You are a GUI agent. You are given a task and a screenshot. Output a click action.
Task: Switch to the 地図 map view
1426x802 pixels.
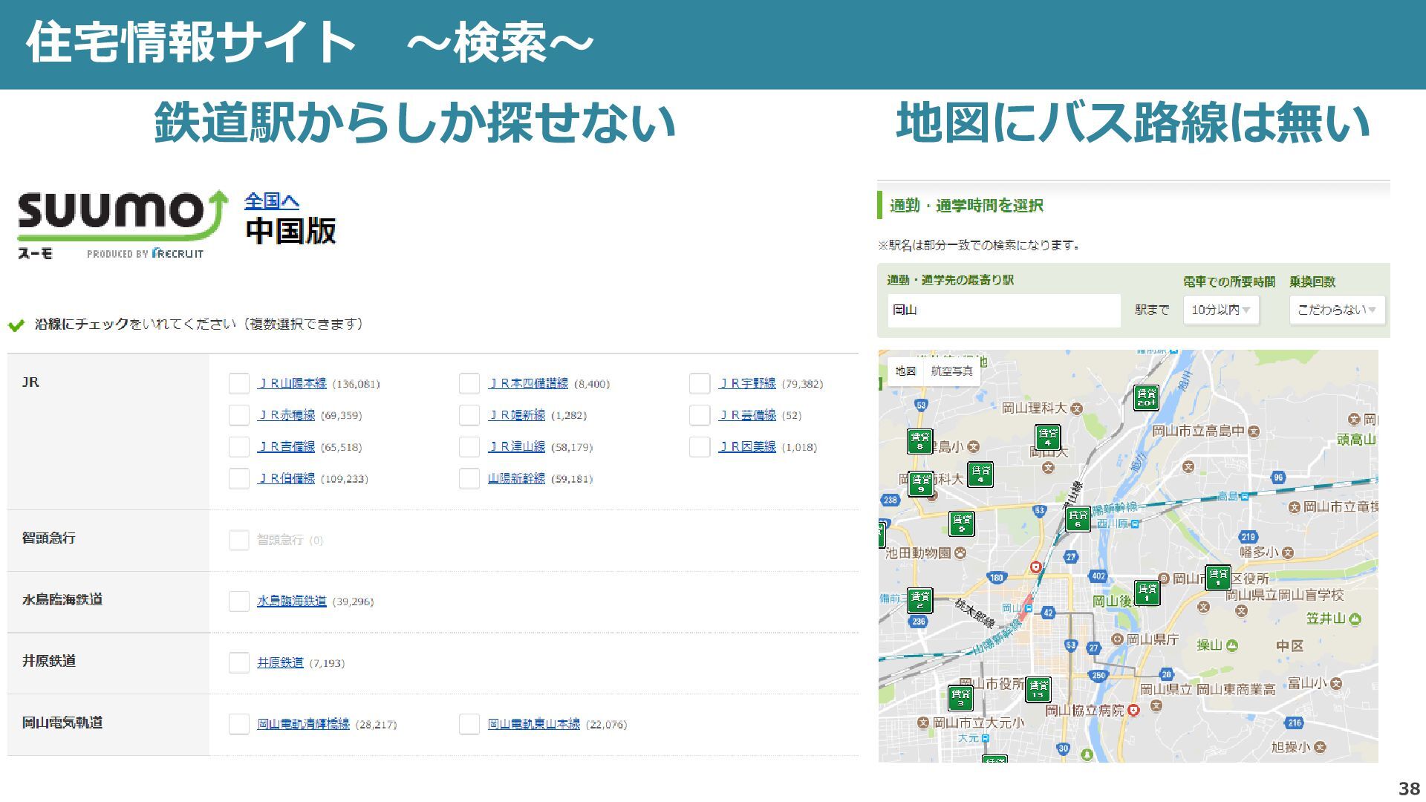point(905,371)
